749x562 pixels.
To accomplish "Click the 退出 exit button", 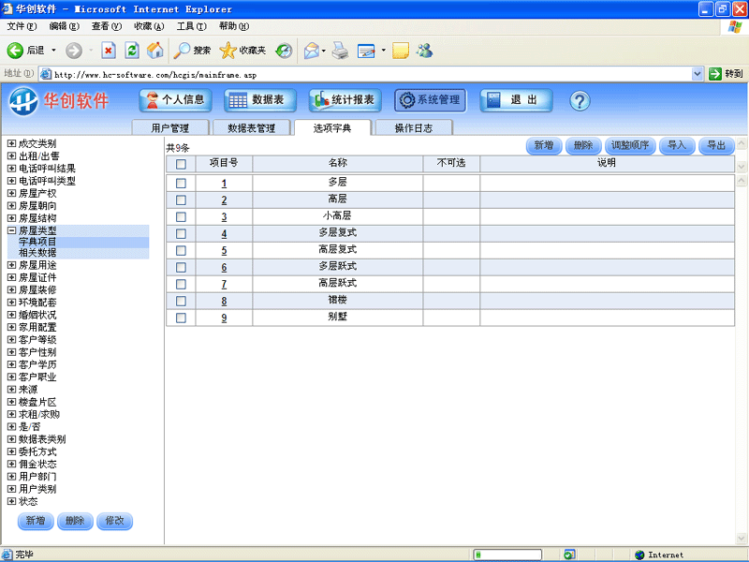I will (516, 100).
